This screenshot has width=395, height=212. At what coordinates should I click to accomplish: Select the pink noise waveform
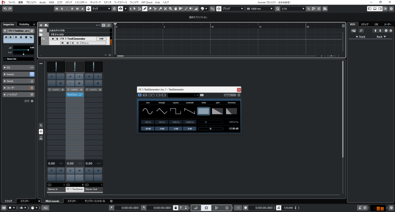[x=217, y=111]
